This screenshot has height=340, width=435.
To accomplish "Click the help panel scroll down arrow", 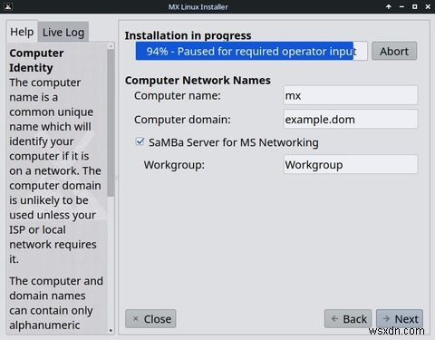I will coord(111,330).
